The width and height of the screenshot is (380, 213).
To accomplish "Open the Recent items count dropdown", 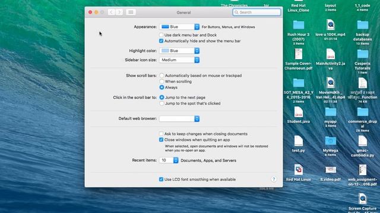I will [x=169, y=160].
